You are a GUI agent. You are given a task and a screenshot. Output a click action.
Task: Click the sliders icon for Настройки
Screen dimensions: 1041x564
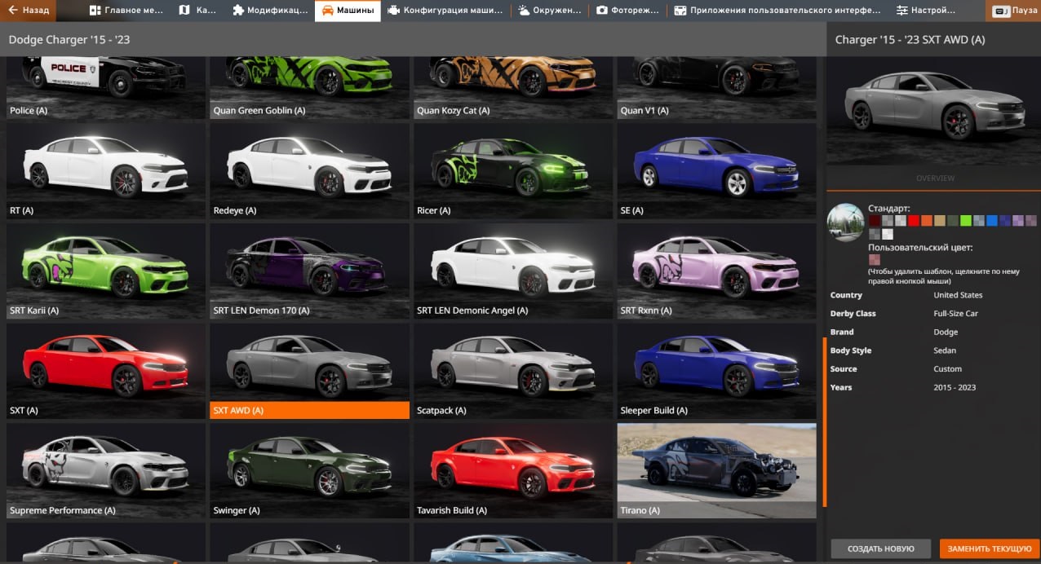pos(901,11)
